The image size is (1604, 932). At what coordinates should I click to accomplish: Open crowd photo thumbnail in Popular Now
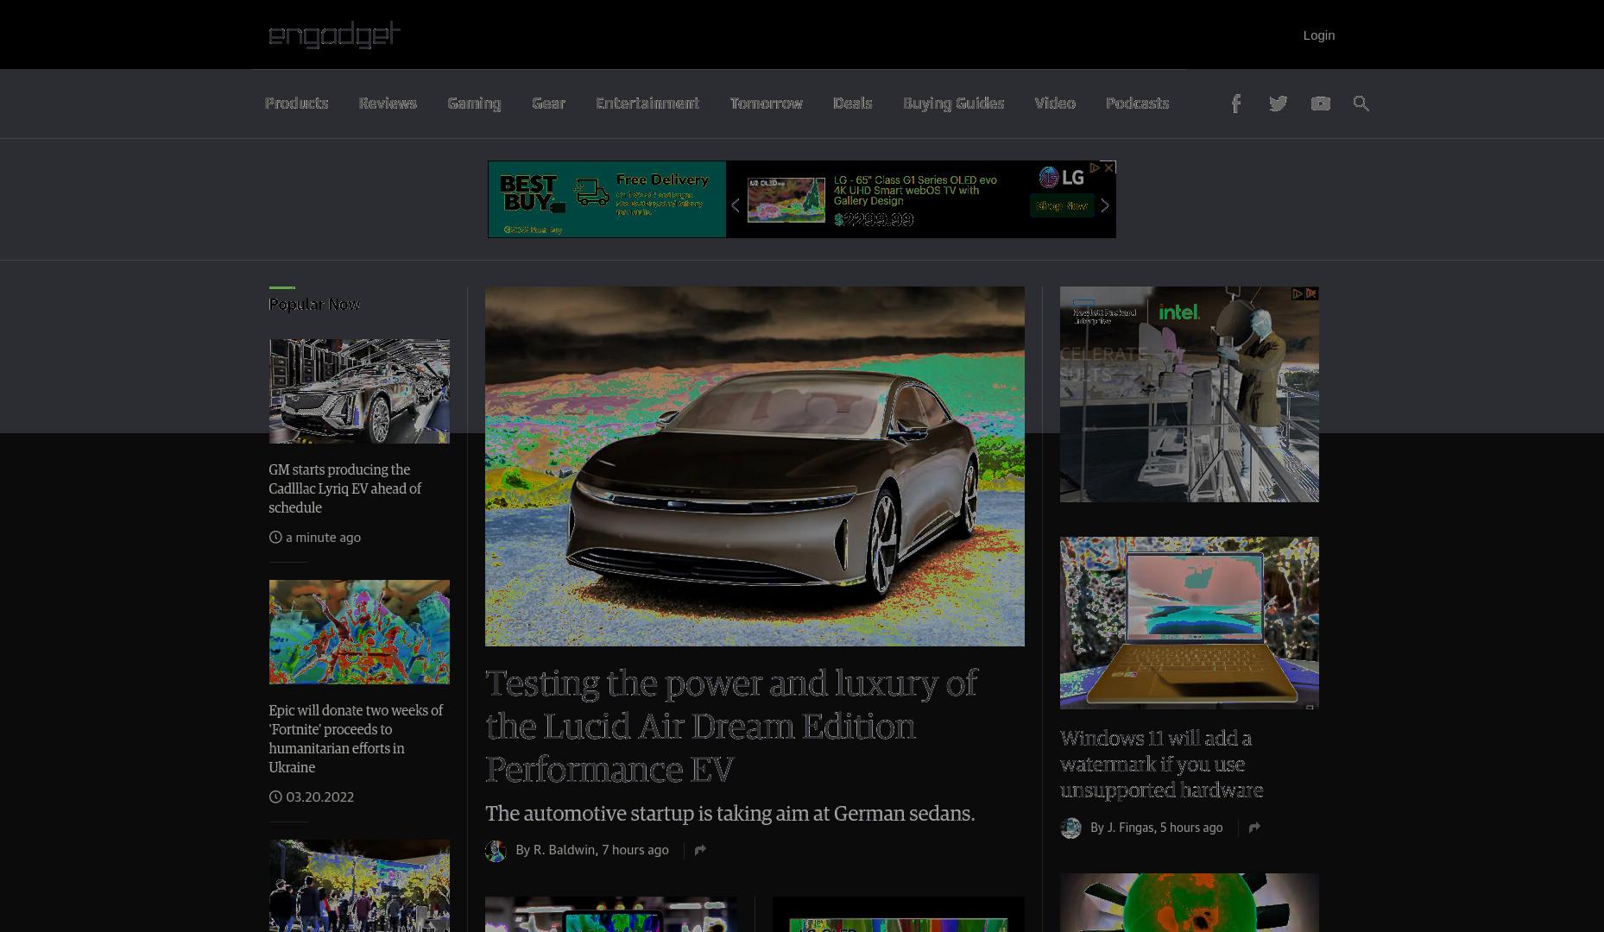(x=359, y=885)
